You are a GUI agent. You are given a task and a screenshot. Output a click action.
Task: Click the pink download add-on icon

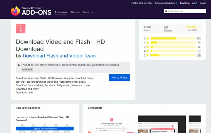point(21,28)
